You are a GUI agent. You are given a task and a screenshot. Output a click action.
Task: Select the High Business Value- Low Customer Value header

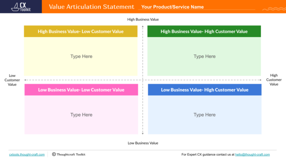pyautogui.click(x=80, y=31)
